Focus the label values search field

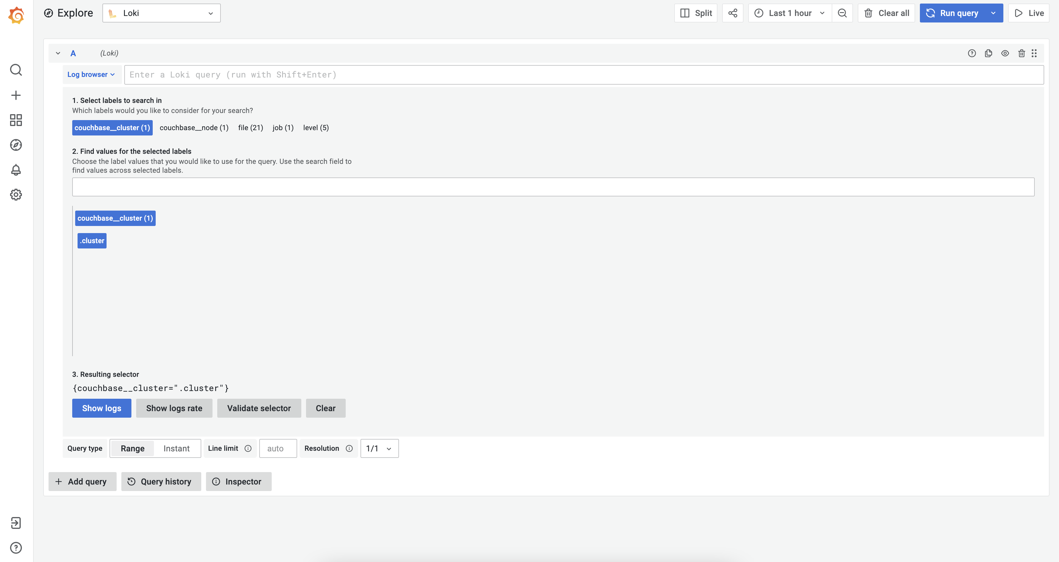coord(553,187)
